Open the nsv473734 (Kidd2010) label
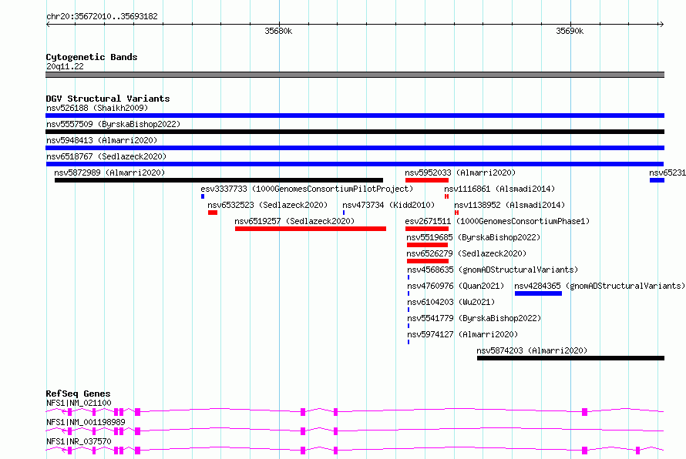This screenshot has height=459, width=686. pos(388,205)
